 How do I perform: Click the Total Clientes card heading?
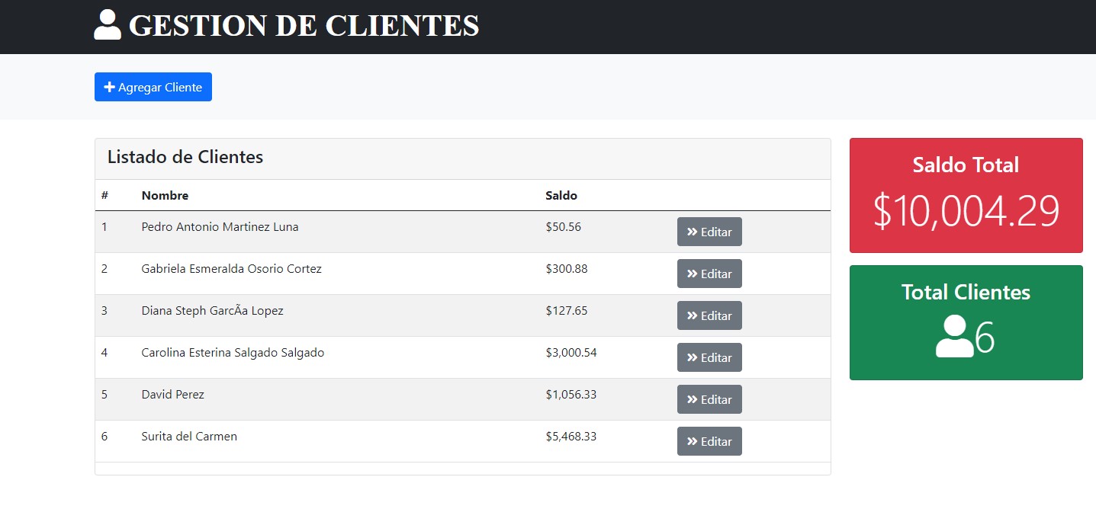(966, 292)
